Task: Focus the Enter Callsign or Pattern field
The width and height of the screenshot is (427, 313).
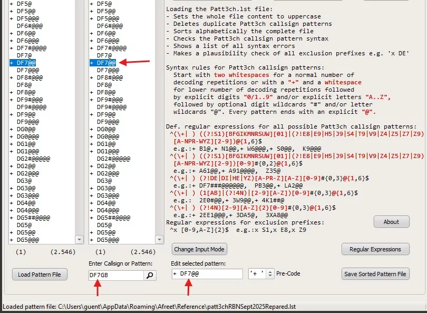Action: click(116, 275)
